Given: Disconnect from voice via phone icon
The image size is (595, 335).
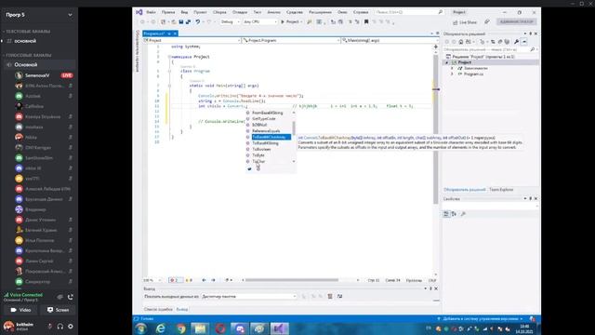Looking at the screenshot, I should 71,297.
